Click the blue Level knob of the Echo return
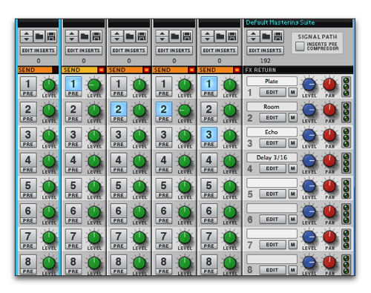371x293 pixels. point(309,136)
